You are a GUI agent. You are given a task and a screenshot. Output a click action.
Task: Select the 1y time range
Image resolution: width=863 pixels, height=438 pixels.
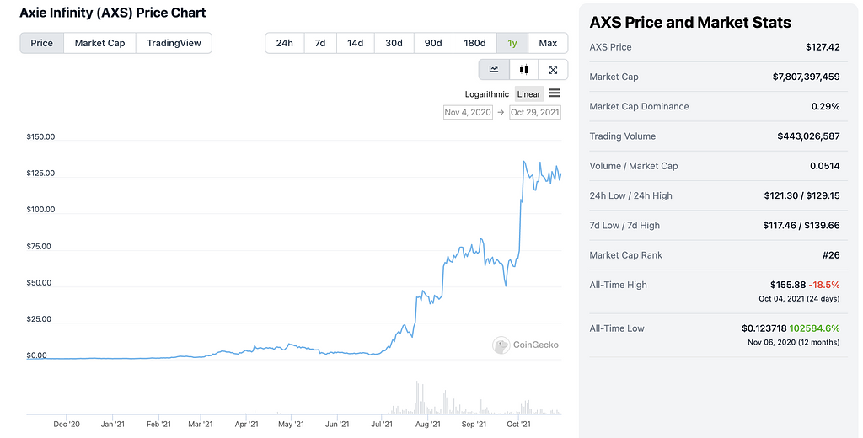[512, 43]
